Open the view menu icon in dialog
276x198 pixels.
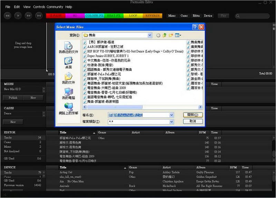pos(178,35)
